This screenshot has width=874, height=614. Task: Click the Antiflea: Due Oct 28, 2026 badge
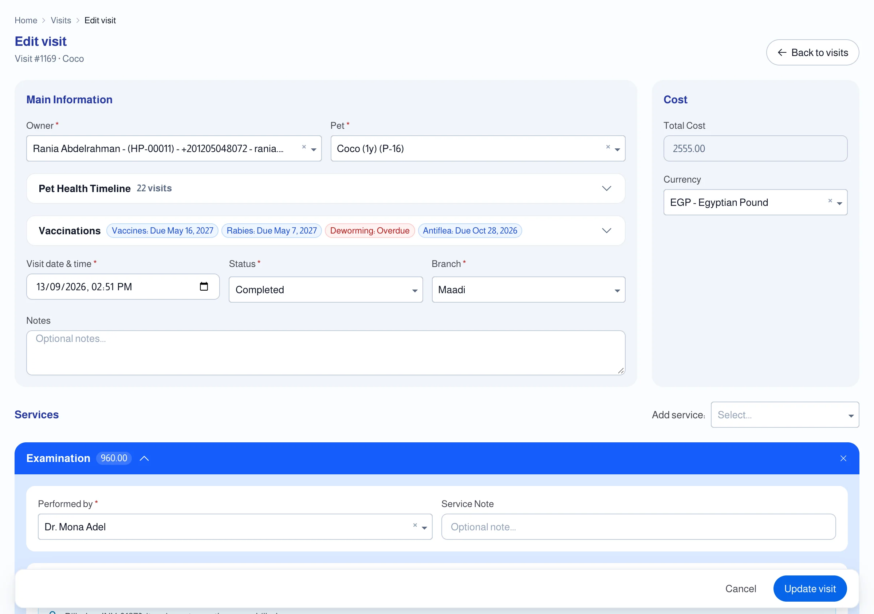(470, 231)
